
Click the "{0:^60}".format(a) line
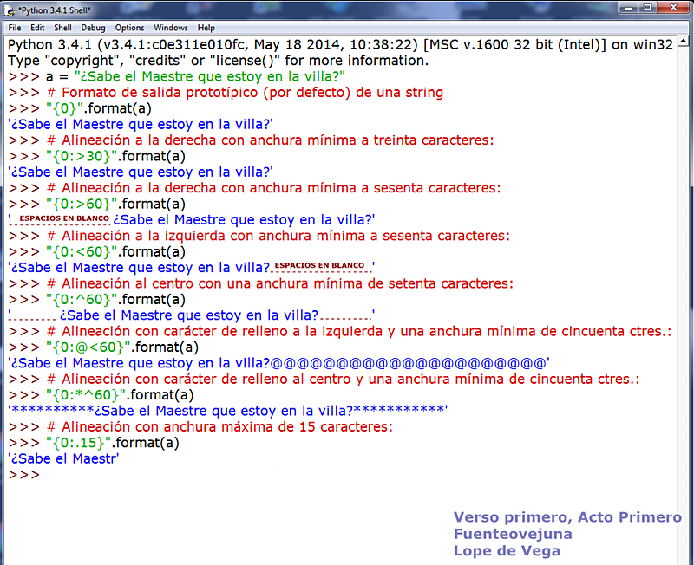coord(95,299)
